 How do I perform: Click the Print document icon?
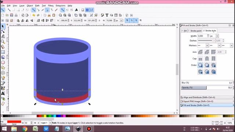click(x=16, y=15)
